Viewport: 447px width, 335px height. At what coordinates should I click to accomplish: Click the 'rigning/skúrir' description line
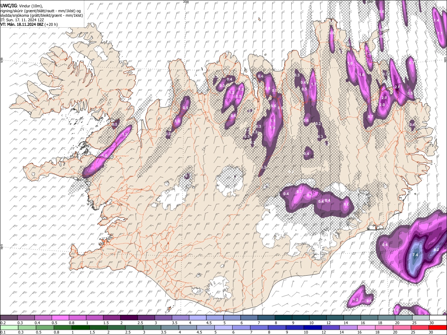pyautogui.click(x=41, y=10)
